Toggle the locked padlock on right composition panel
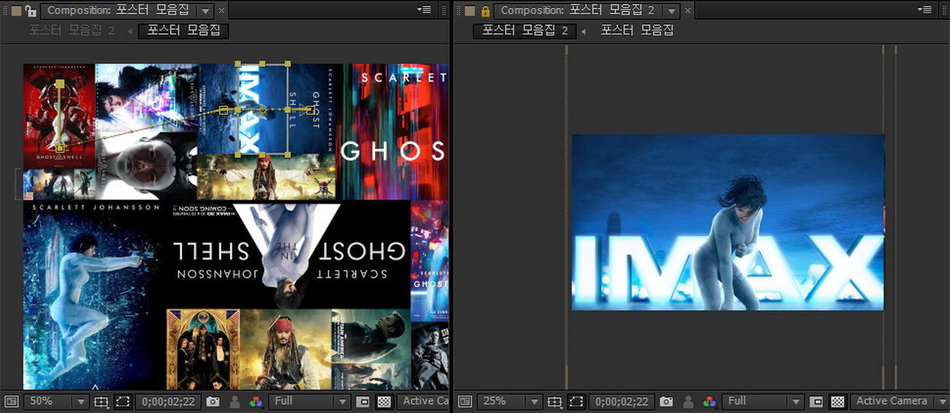The width and height of the screenshot is (950, 413). tap(485, 10)
